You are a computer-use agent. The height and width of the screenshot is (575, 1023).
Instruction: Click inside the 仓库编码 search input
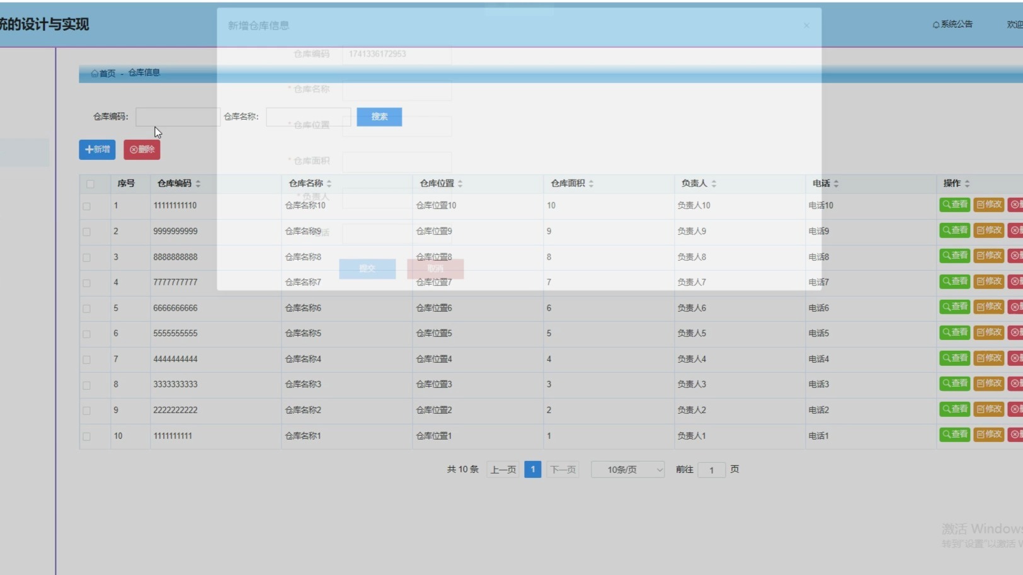pyautogui.click(x=176, y=117)
